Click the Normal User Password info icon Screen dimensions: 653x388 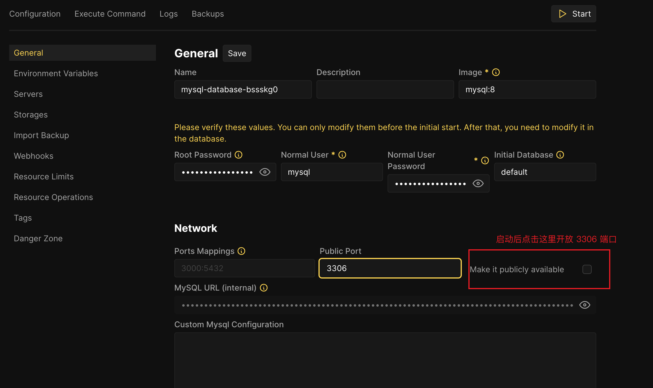click(x=485, y=160)
